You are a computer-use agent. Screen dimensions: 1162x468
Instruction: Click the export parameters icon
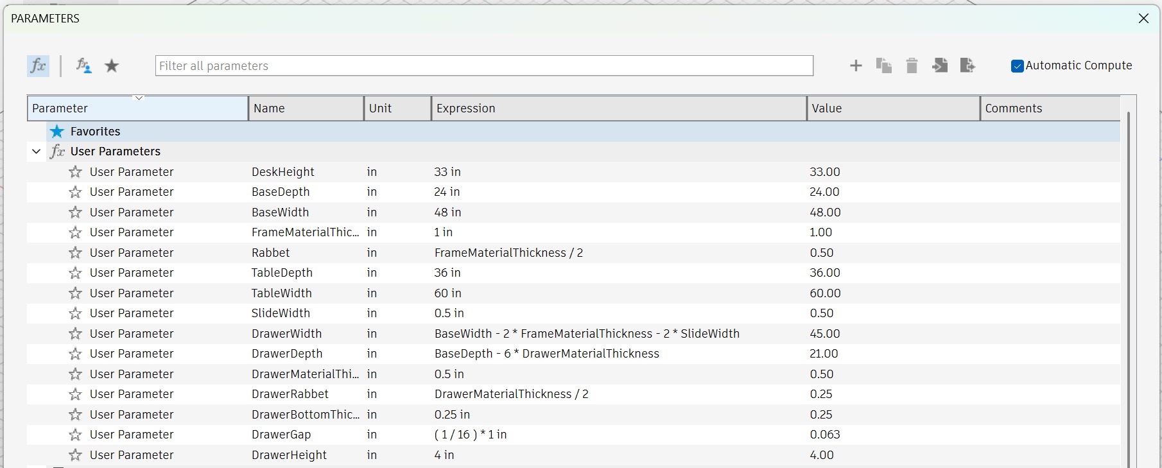(x=967, y=65)
